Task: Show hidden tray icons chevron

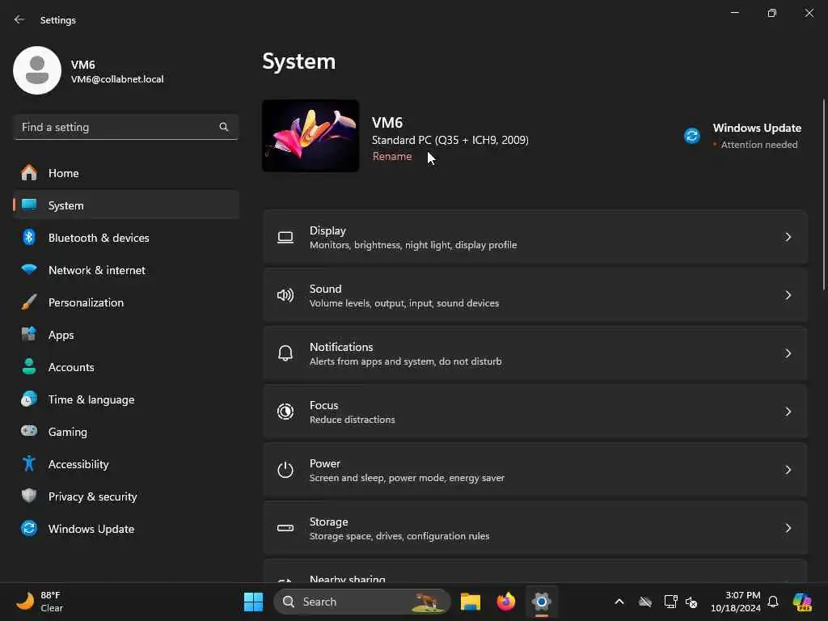Action: [x=619, y=602]
